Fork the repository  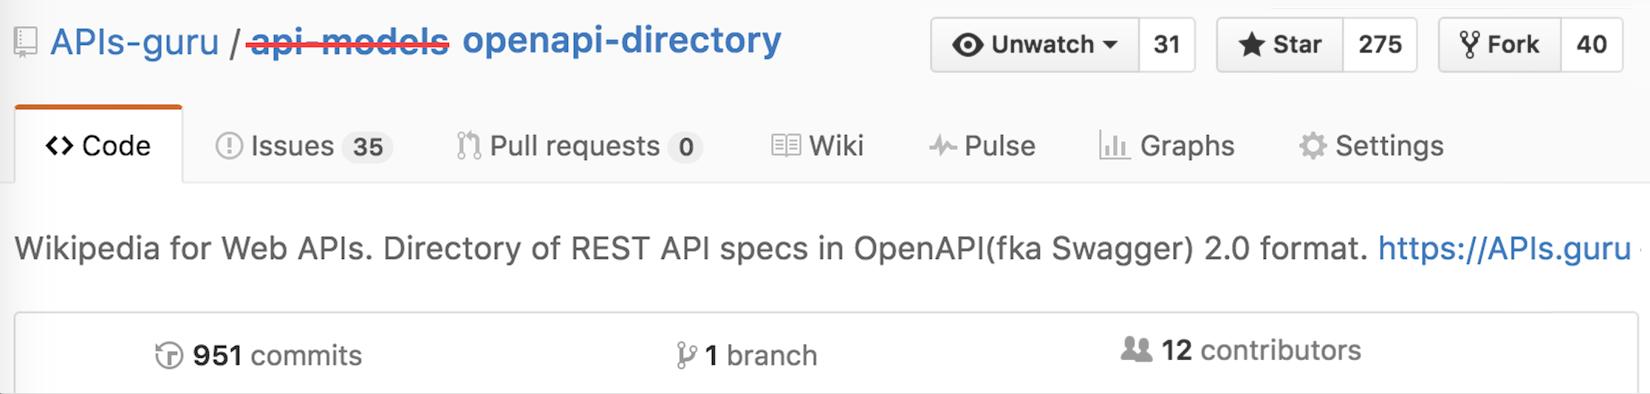tap(1500, 45)
